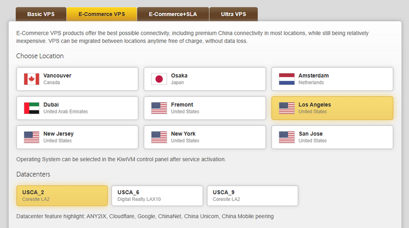Click the 'Choose Location' heading

click(40, 56)
